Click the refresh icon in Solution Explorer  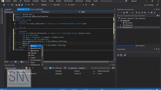(139, 12)
